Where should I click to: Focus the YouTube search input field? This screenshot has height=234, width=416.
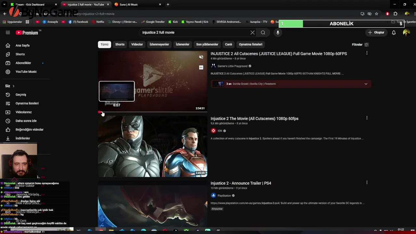(x=195, y=32)
